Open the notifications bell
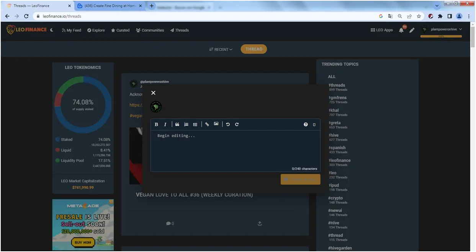 coord(401,30)
